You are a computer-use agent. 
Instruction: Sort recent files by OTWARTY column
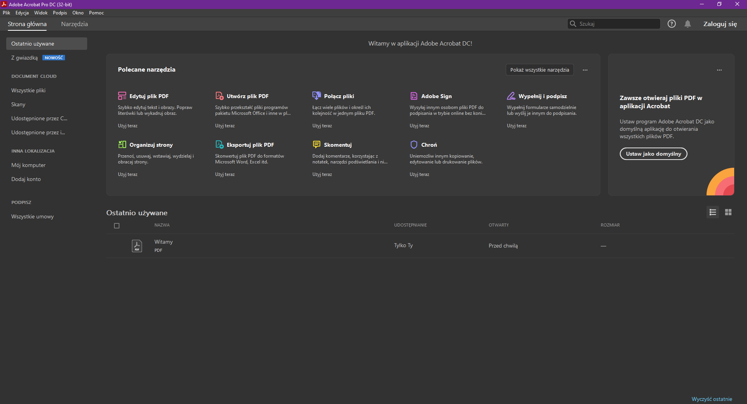coord(499,225)
